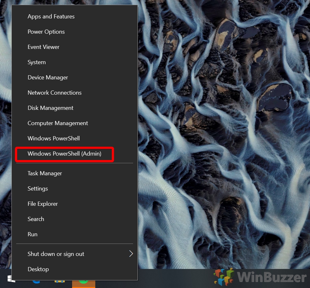Select Power Options entry

point(75,32)
